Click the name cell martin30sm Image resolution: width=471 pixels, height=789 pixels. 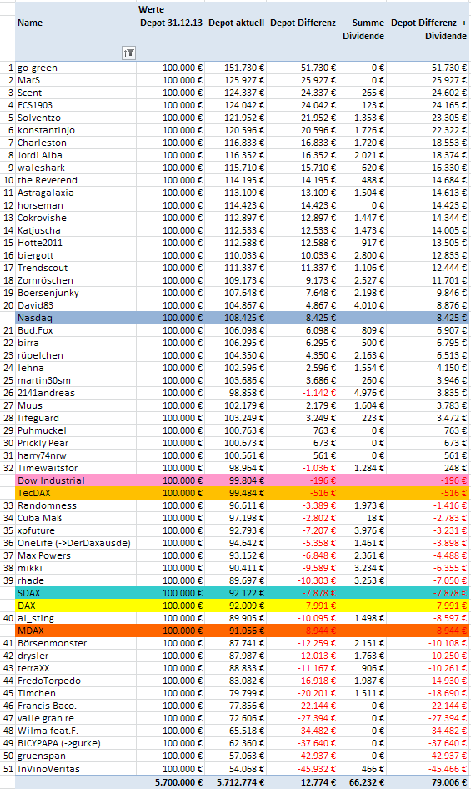point(44,380)
